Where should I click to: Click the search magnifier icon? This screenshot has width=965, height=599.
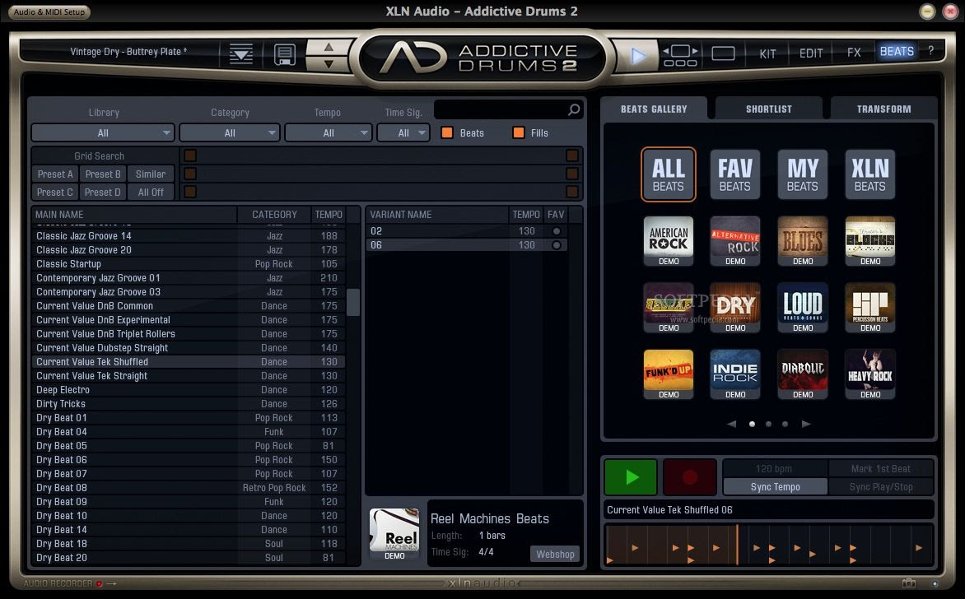(x=573, y=109)
